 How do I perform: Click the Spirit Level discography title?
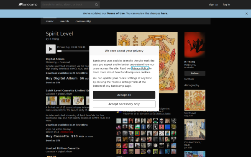coord(190,113)
